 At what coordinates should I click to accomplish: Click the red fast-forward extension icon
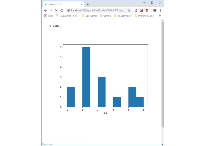(141, 10)
